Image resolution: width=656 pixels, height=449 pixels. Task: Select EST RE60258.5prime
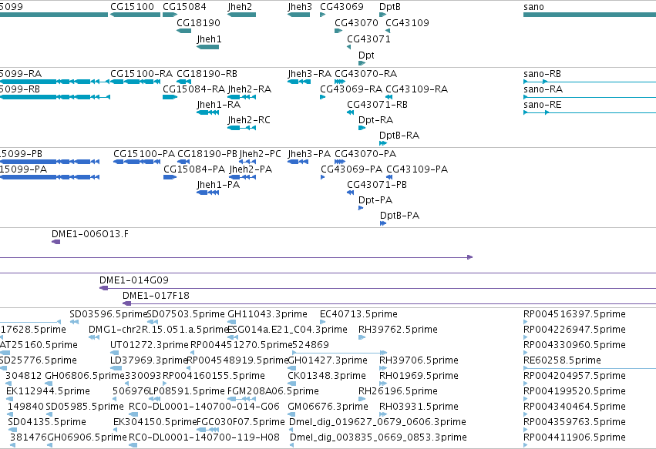[x=590, y=368]
